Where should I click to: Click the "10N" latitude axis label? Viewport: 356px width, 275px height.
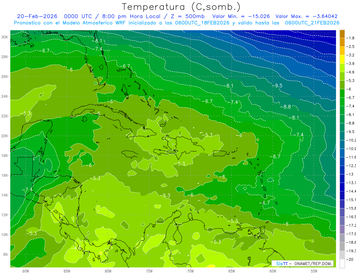(x=4, y=235)
